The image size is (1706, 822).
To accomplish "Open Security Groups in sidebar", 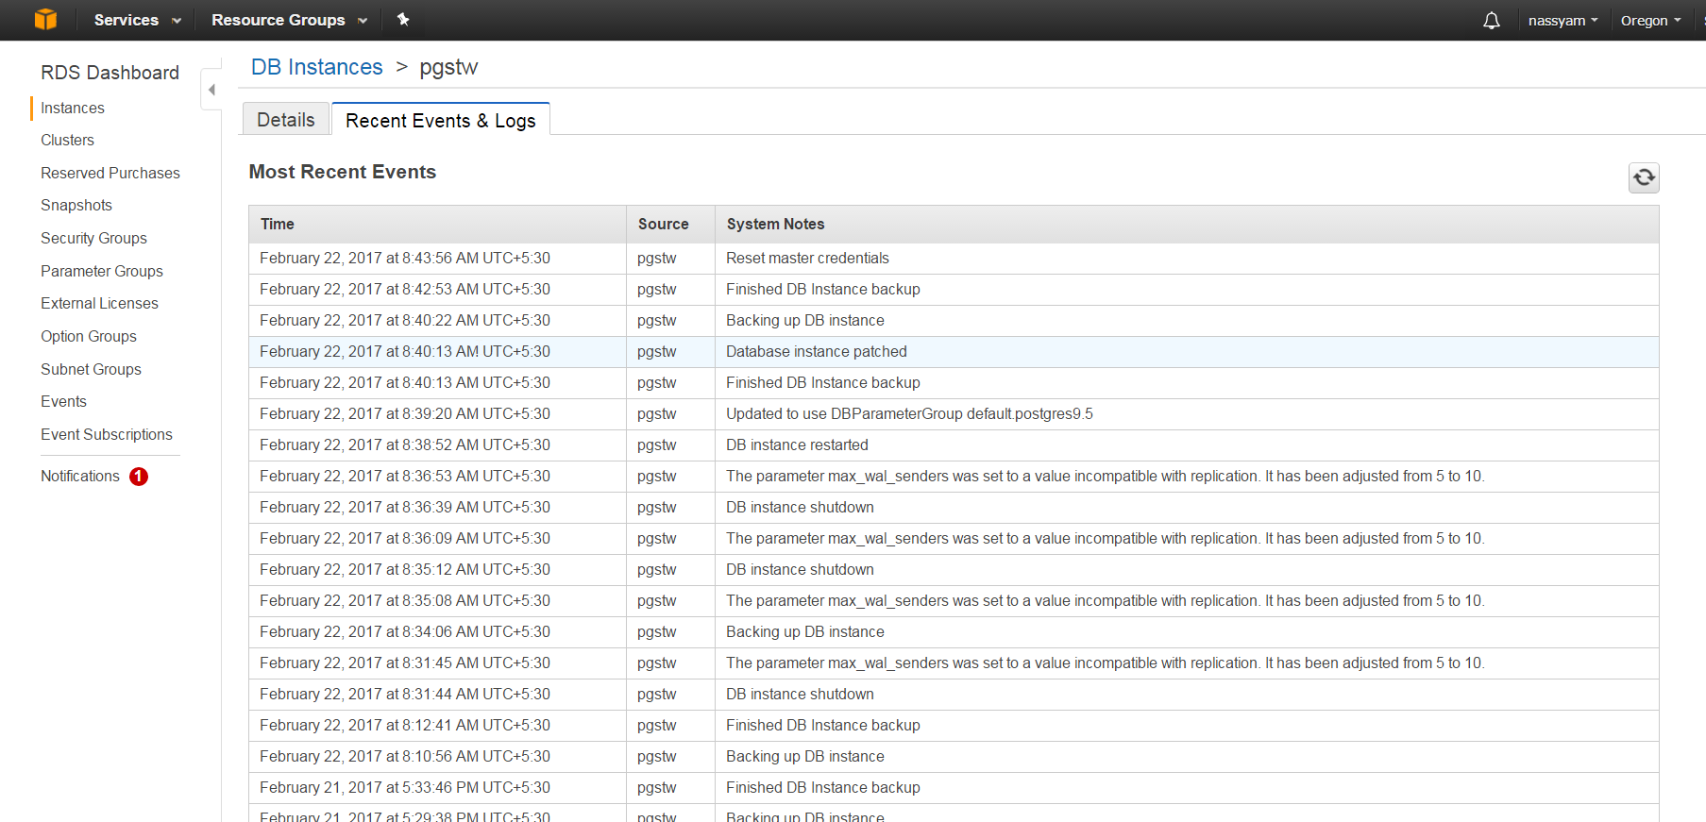I will [93, 238].
